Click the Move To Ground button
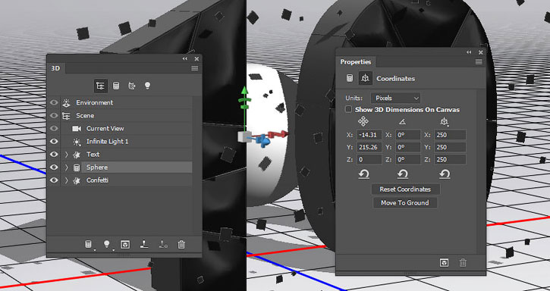 (x=405, y=202)
